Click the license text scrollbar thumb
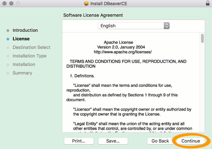Viewport: 212px width, 149px height. point(202,38)
